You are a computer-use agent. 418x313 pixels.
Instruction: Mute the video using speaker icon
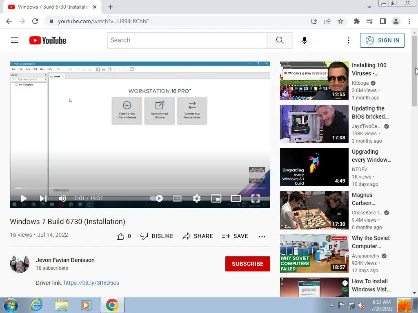point(62,198)
